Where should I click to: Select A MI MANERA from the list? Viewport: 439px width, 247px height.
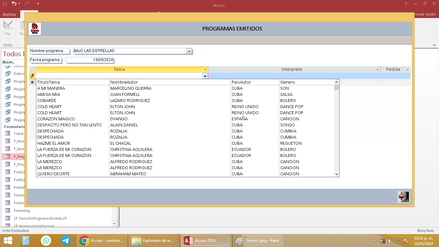(x=51, y=88)
